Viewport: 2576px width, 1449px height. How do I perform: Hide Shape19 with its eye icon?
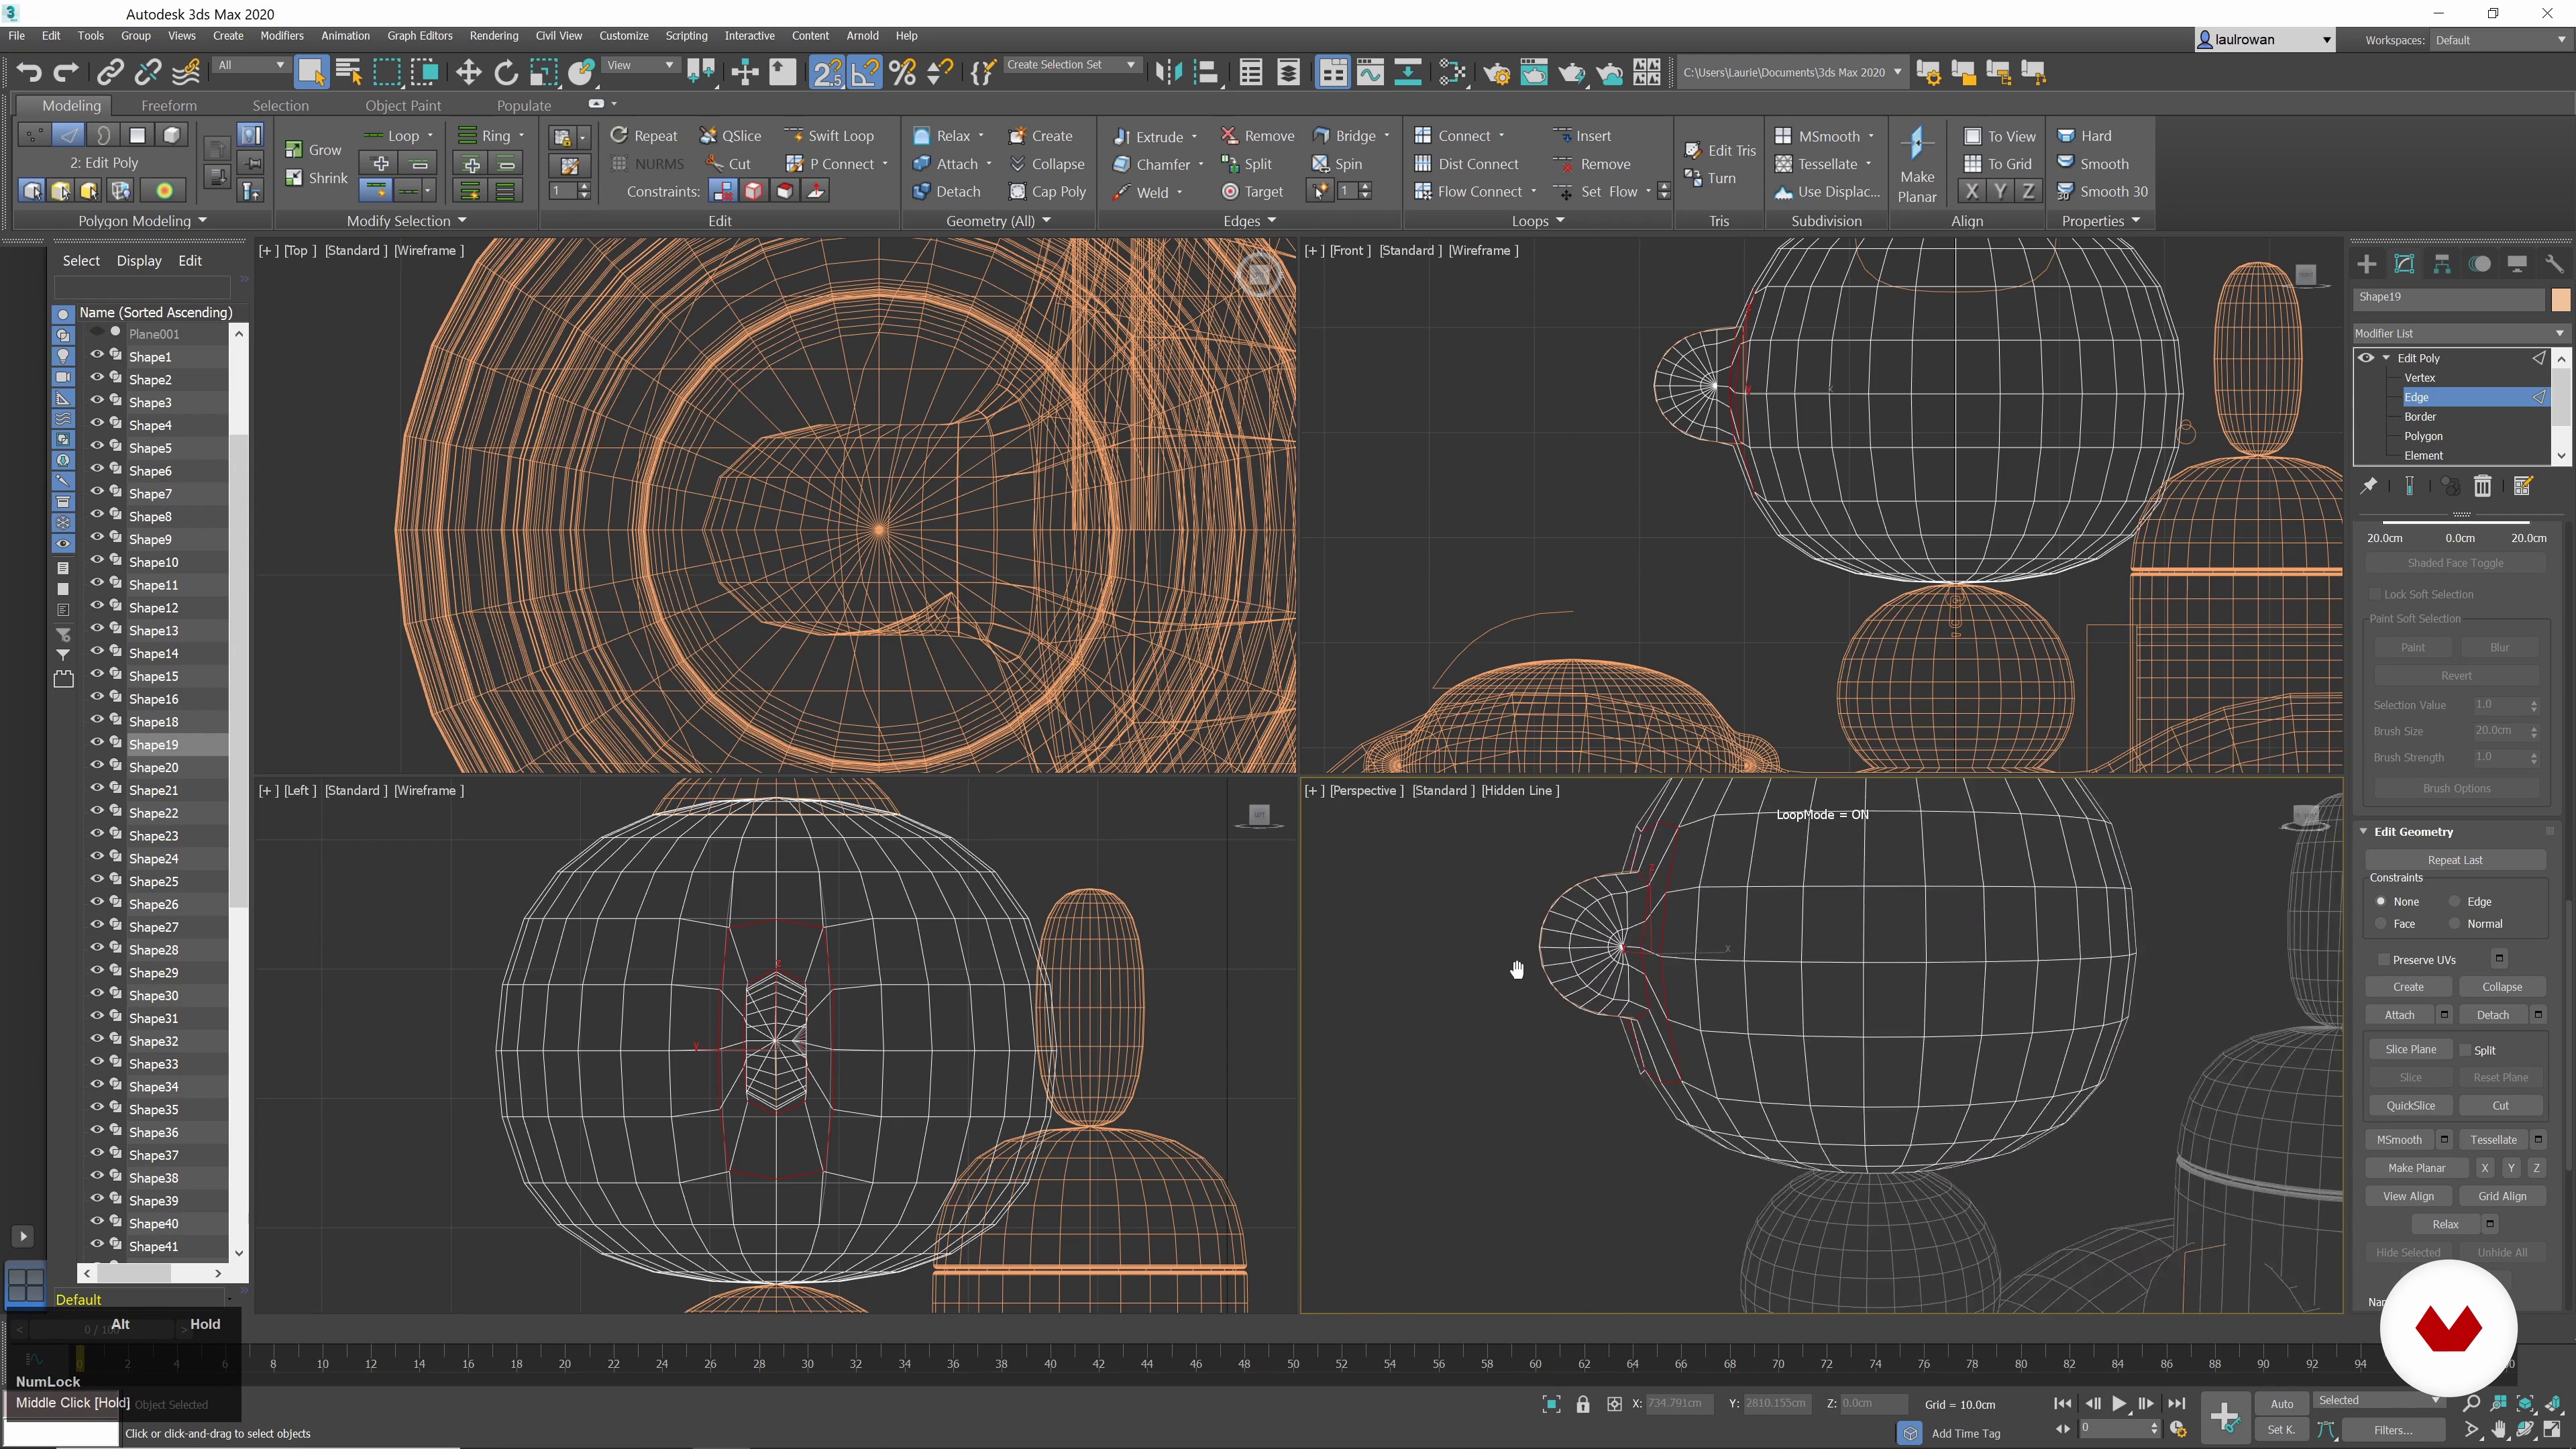tap(97, 743)
